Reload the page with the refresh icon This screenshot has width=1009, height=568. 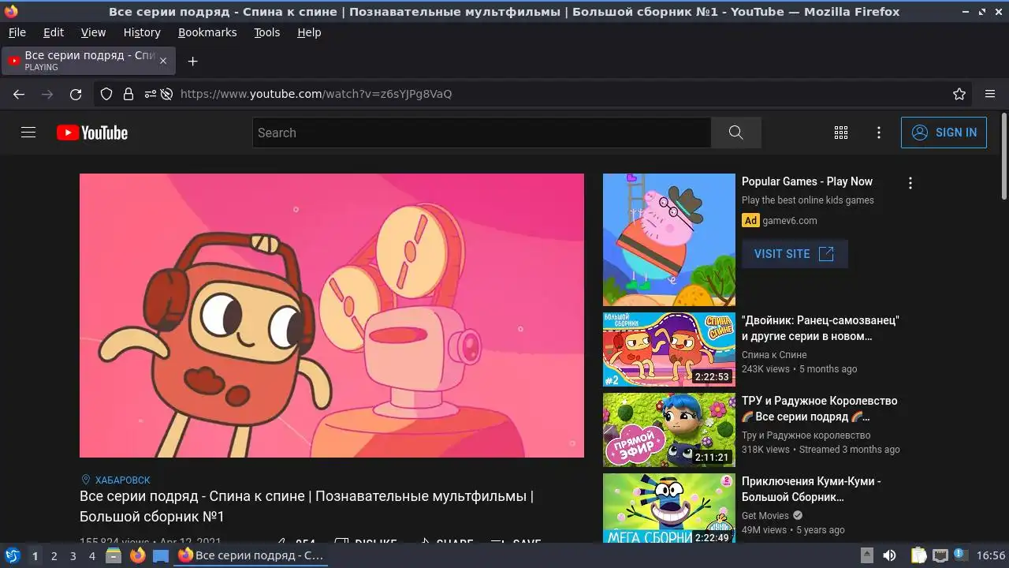coord(76,94)
